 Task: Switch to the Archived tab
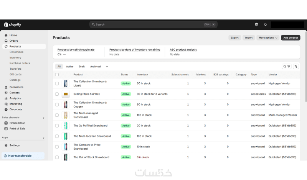[95, 67]
